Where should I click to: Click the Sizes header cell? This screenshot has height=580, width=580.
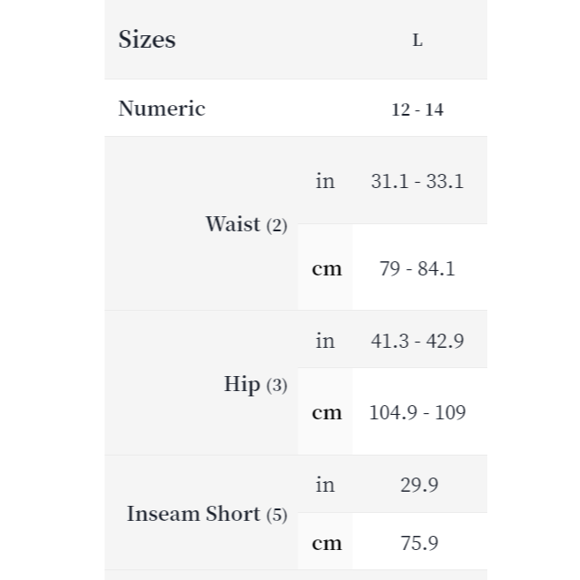coord(147,40)
